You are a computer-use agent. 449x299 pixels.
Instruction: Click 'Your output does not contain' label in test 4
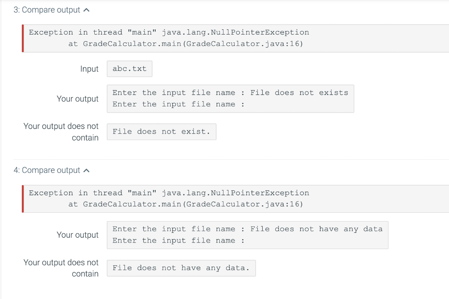coord(61,268)
